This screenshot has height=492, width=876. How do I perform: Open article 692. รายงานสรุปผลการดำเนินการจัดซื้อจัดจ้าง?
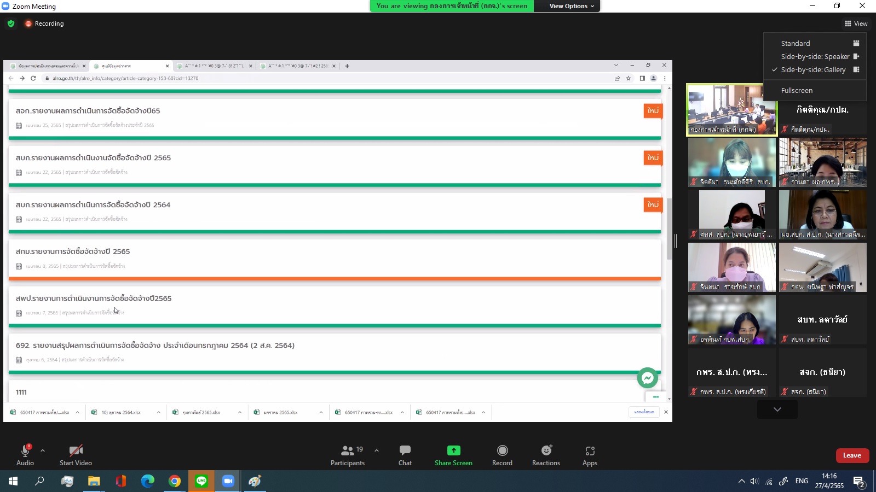(x=155, y=345)
